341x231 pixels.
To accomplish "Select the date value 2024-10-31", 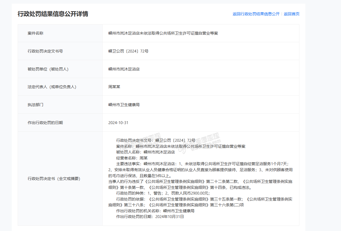I will [x=118, y=123].
